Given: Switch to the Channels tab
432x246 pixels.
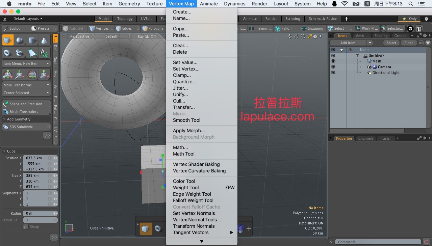Looking at the screenshot, I should 366,138.
